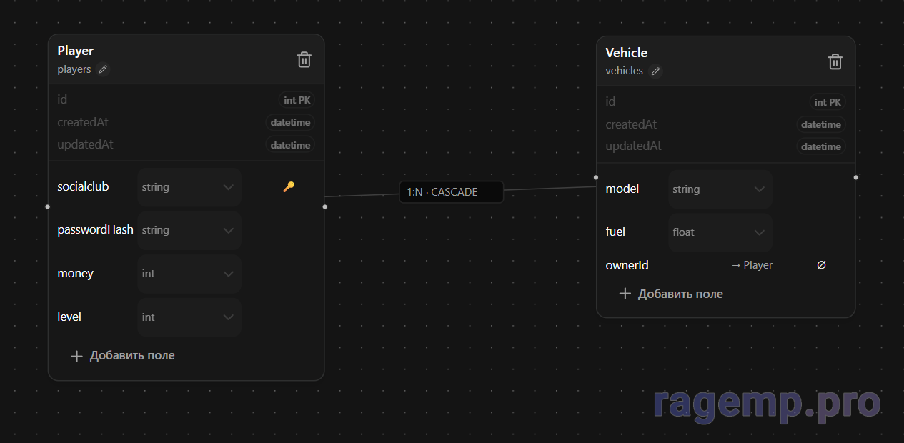The image size is (904, 443).
Task: Click the plus icon in Vehicle table
Action: 625,294
